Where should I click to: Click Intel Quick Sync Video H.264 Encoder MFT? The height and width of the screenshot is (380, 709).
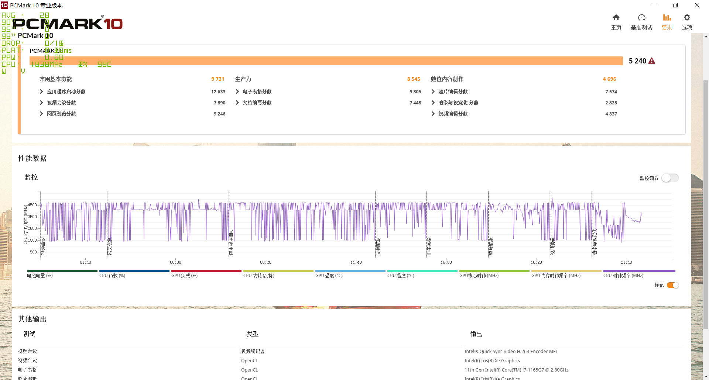(x=511, y=352)
